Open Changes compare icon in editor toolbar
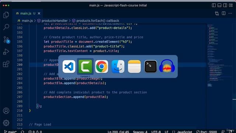The image size is (236, 133). point(217,13)
